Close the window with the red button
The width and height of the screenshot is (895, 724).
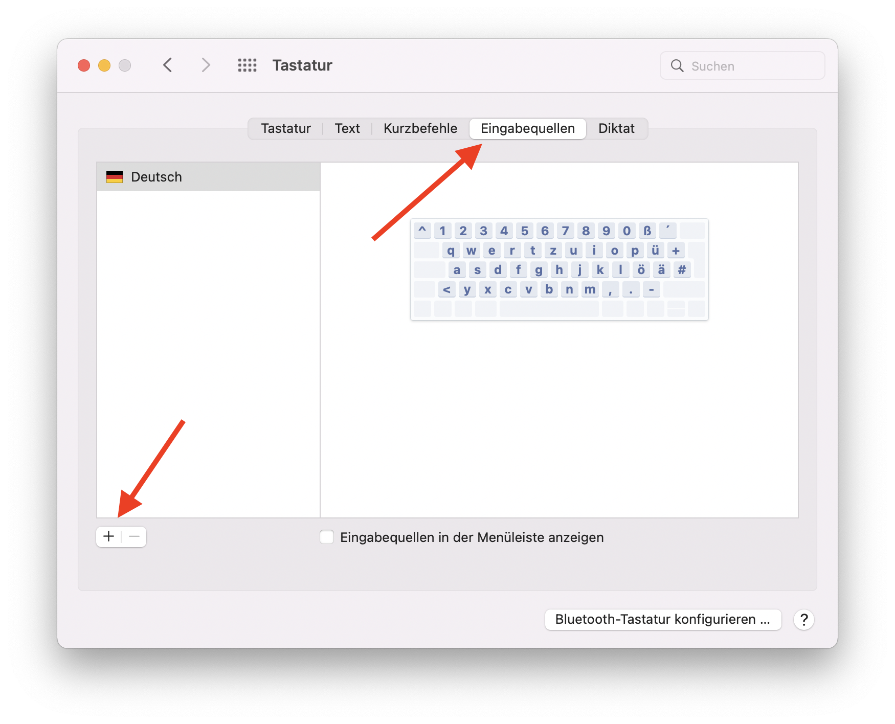tap(84, 65)
